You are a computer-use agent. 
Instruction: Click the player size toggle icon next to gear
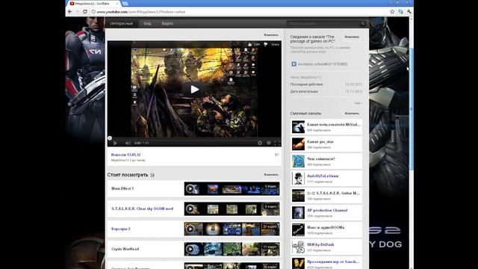pos(269,143)
